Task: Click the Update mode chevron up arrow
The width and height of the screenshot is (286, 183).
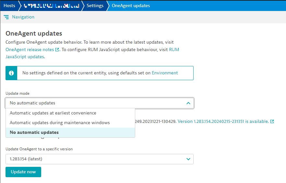Action: [x=188, y=103]
